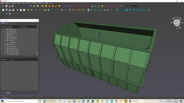Click the green Validate sketch icon
The height and width of the screenshot is (103, 184).
click(x=34, y=6)
